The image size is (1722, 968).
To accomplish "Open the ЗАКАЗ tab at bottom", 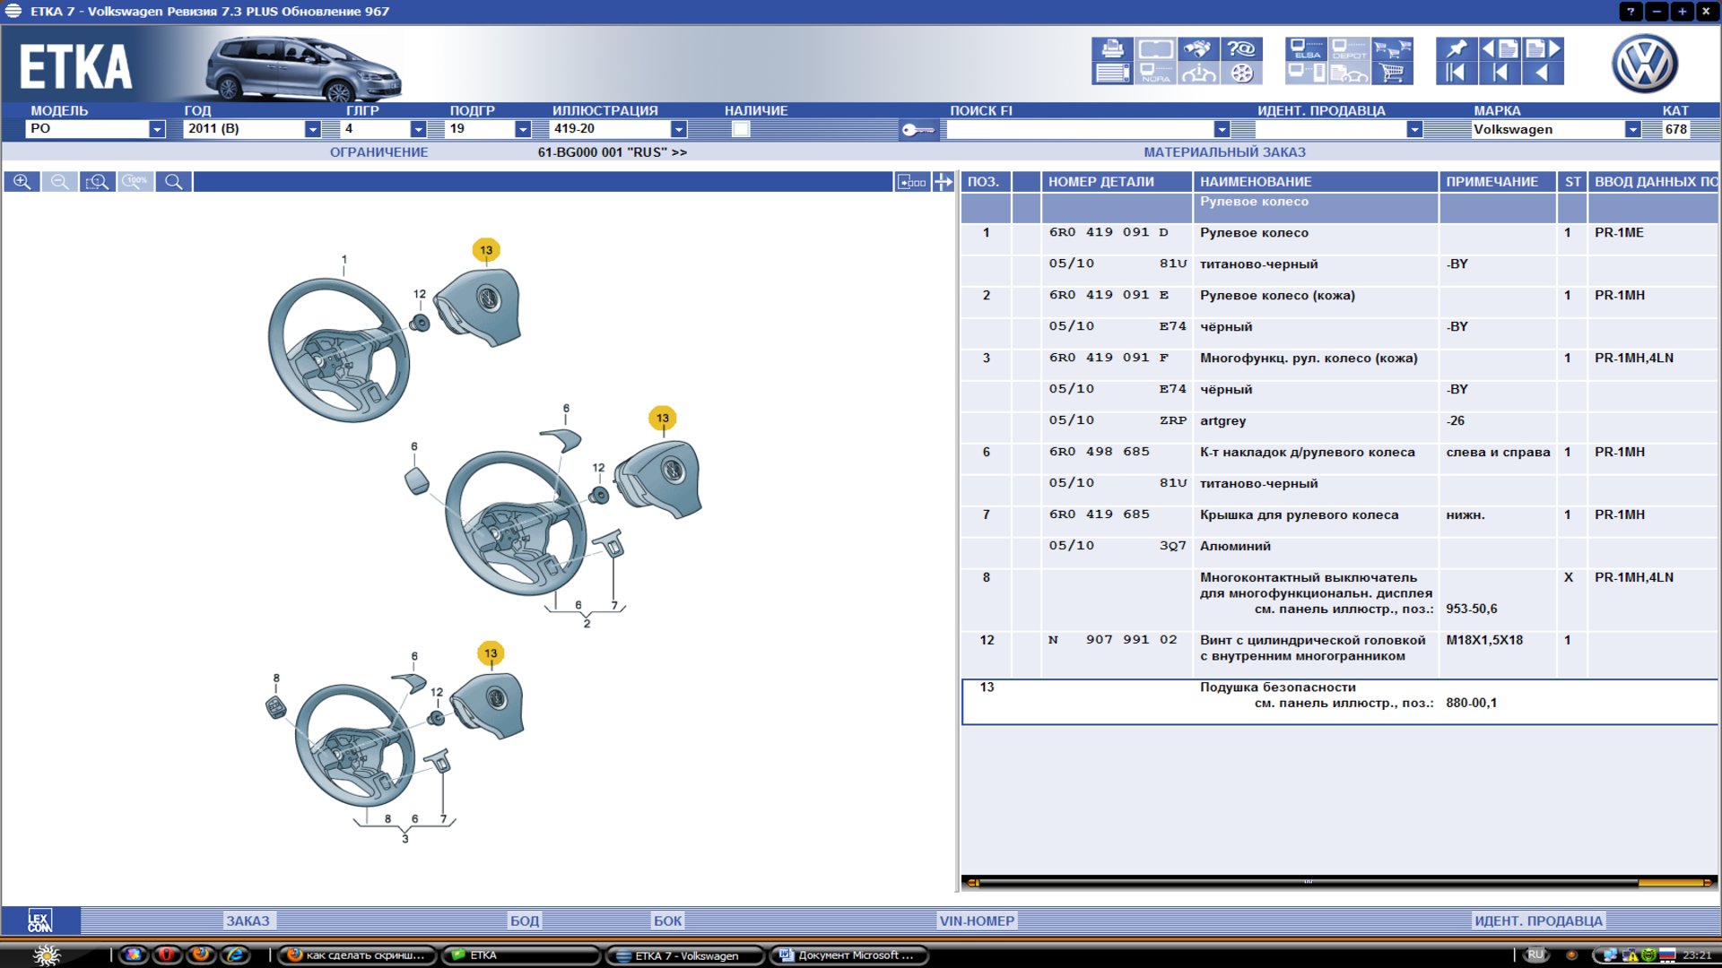I will point(248,920).
